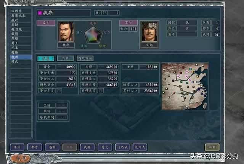Click the 士兵 value 83000

coord(149,67)
